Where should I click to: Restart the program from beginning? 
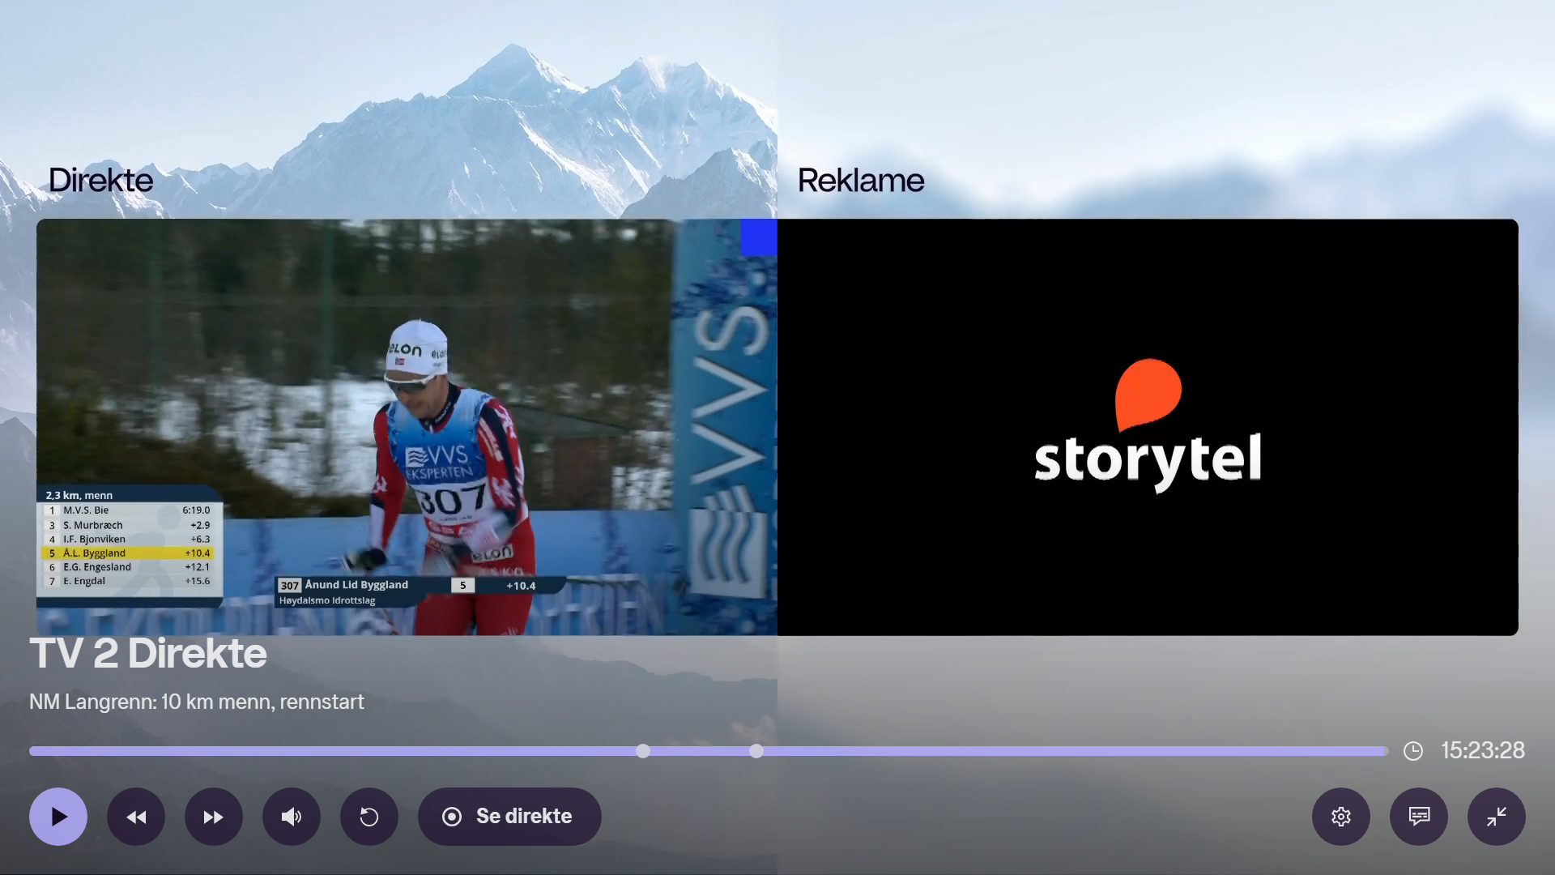[369, 817]
